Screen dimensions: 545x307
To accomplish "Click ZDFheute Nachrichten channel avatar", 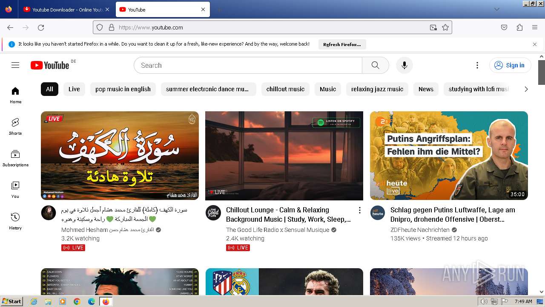I will coord(377,213).
